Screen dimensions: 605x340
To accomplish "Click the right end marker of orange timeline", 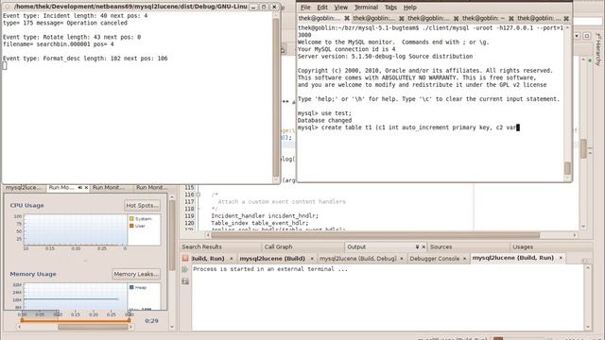I will 129,320.
